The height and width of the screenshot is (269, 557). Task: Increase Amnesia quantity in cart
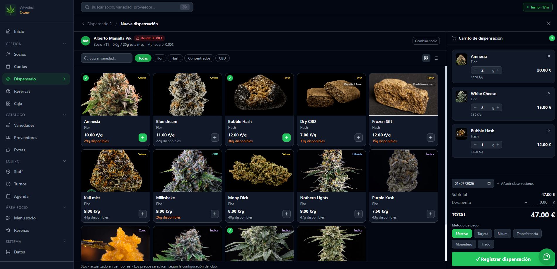pyautogui.click(x=498, y=70)
